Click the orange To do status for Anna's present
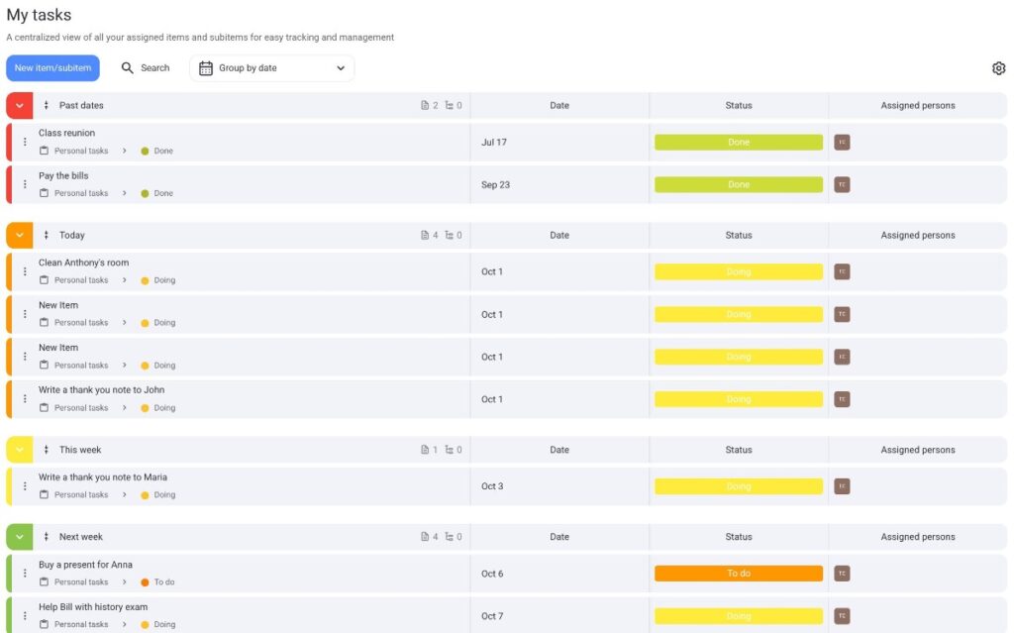This screenshot has height=633, width=1014. pyautogui.click(x=738, y=574)
